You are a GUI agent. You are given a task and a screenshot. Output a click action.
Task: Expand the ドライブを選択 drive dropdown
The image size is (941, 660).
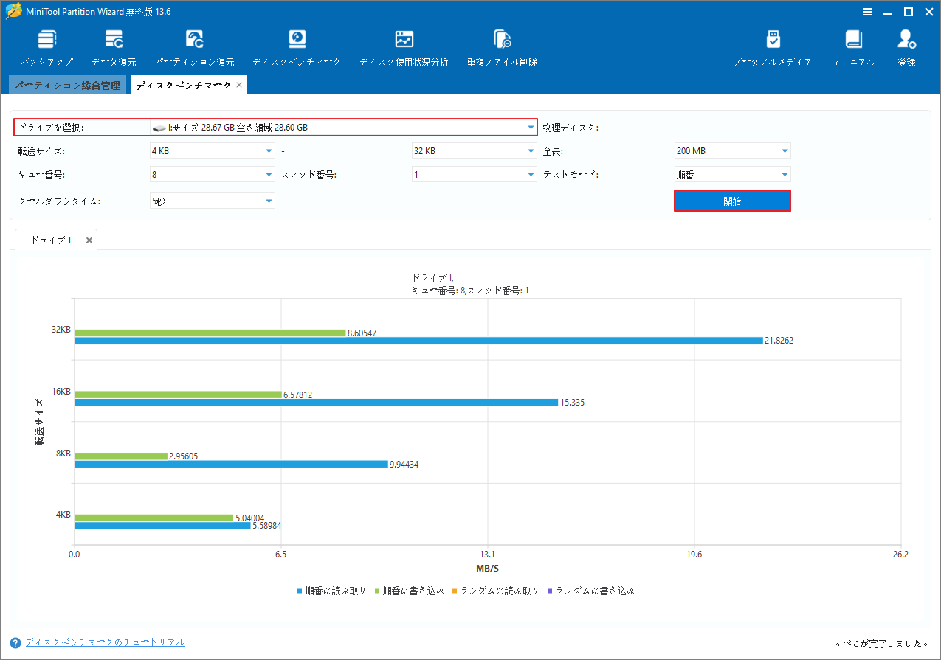click(531, 128)
